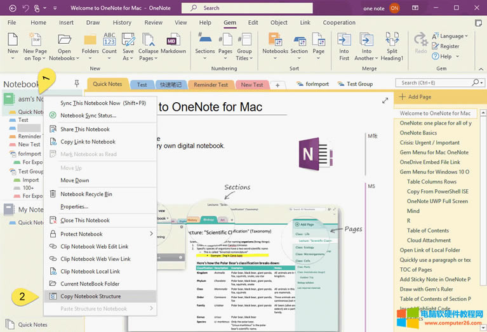The width and height of the screenshot is (487, 332).
Task: Click the Collapse Pages icon
Action: (x=149, y=44)
